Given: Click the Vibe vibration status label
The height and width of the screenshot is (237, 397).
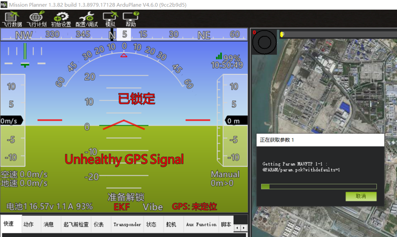Looking at the screenshot, I should 153,207.
